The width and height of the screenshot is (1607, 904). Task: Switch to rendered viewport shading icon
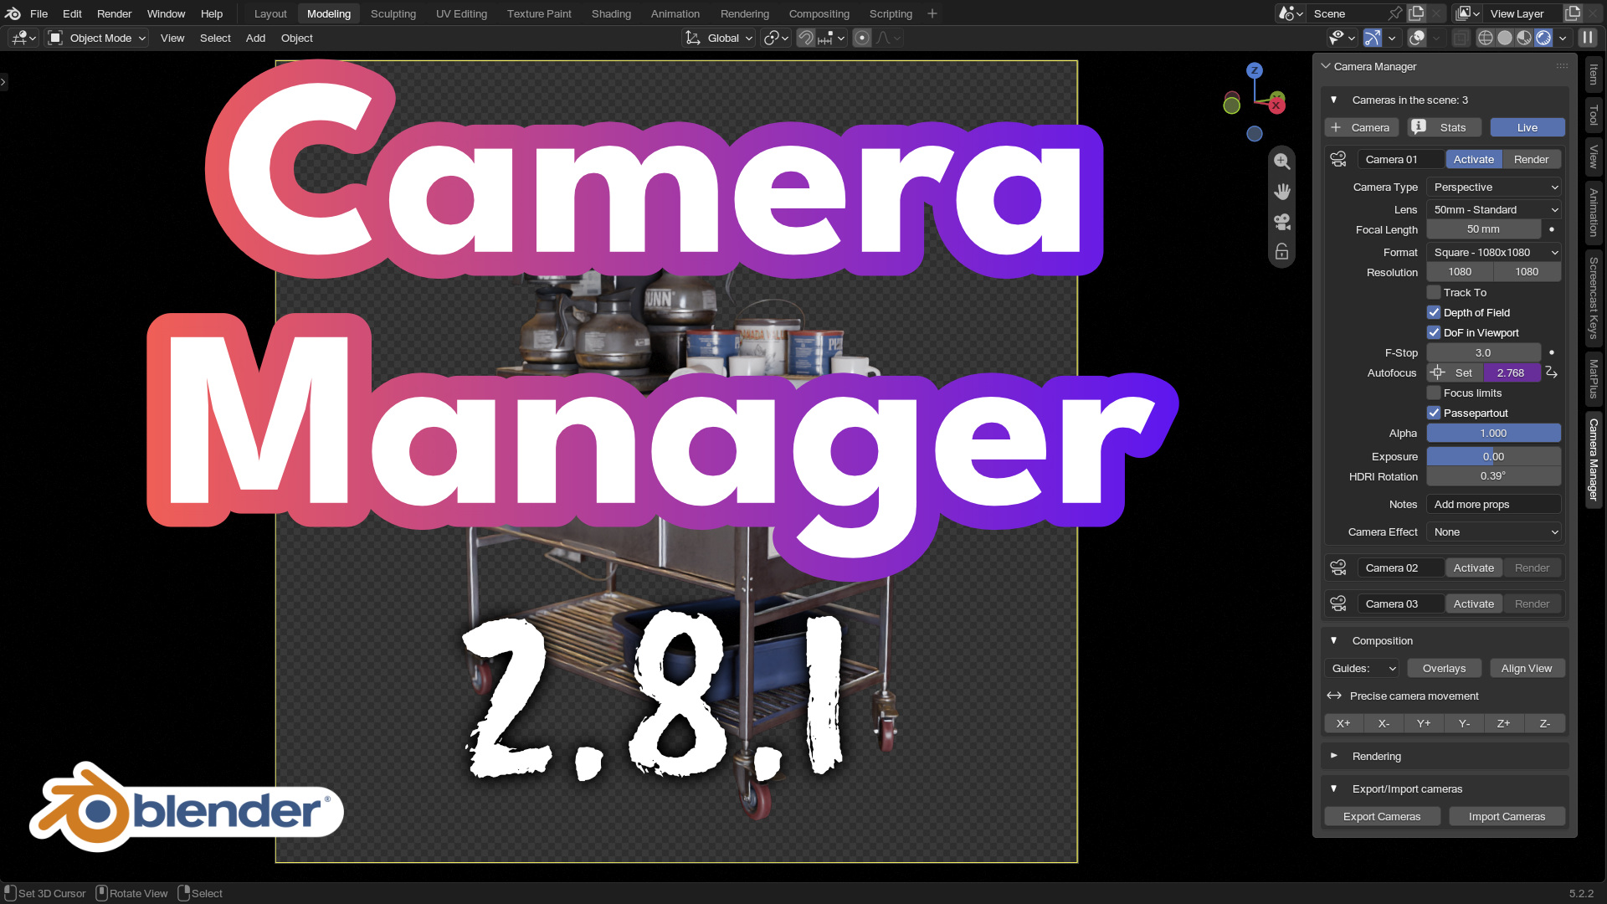point(1543,38)
